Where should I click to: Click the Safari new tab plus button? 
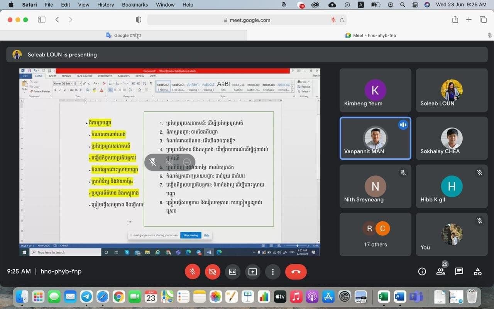469,20
